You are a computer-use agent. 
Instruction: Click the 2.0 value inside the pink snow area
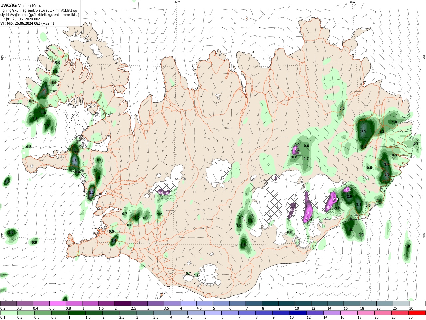[335, 199]
